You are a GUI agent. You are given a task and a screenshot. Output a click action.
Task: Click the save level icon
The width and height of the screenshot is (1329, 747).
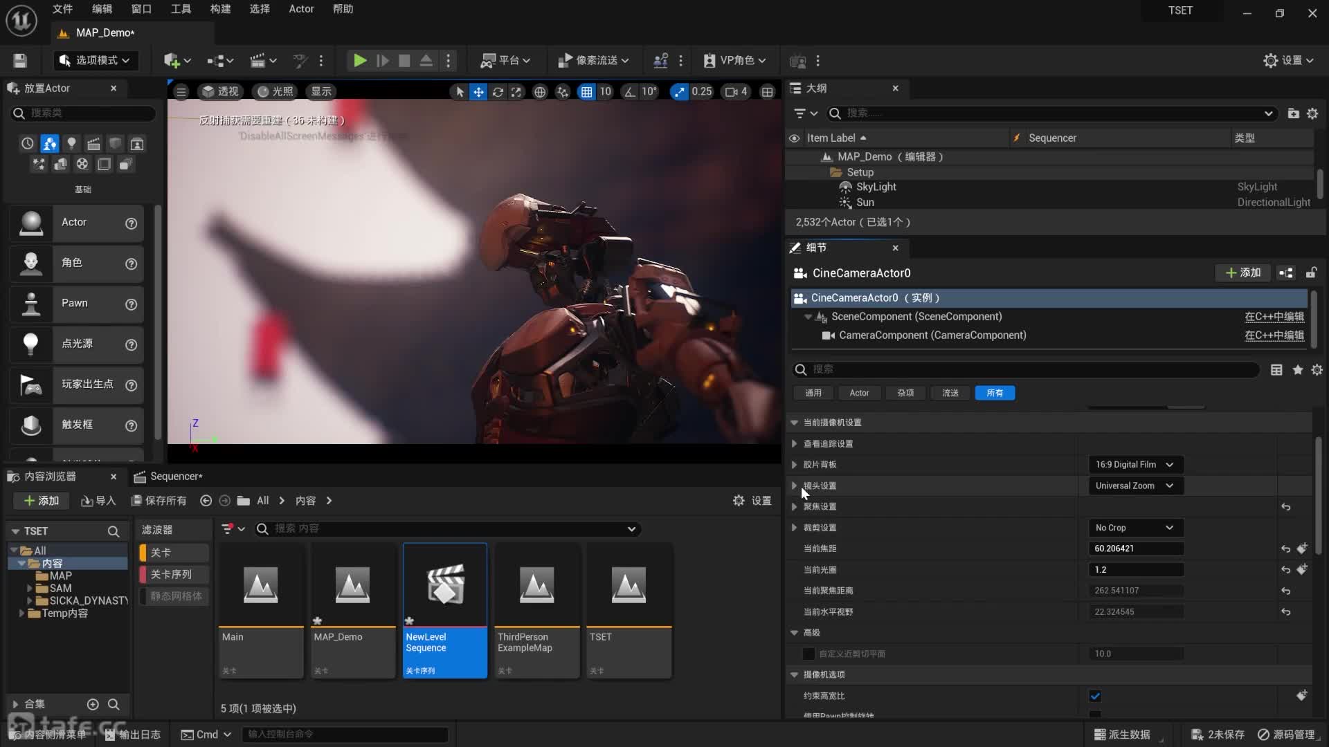coord(20,61)
